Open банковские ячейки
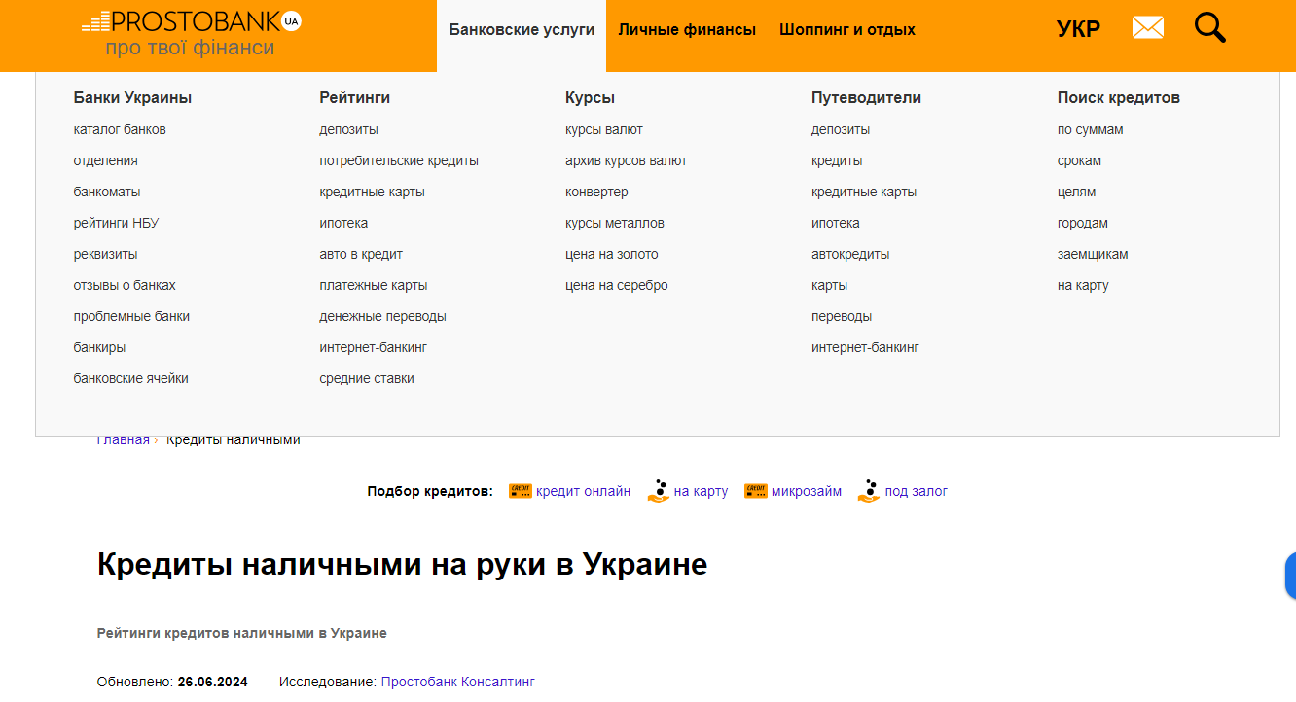This screenshot has height=702, width=1296. coord(131,378)
